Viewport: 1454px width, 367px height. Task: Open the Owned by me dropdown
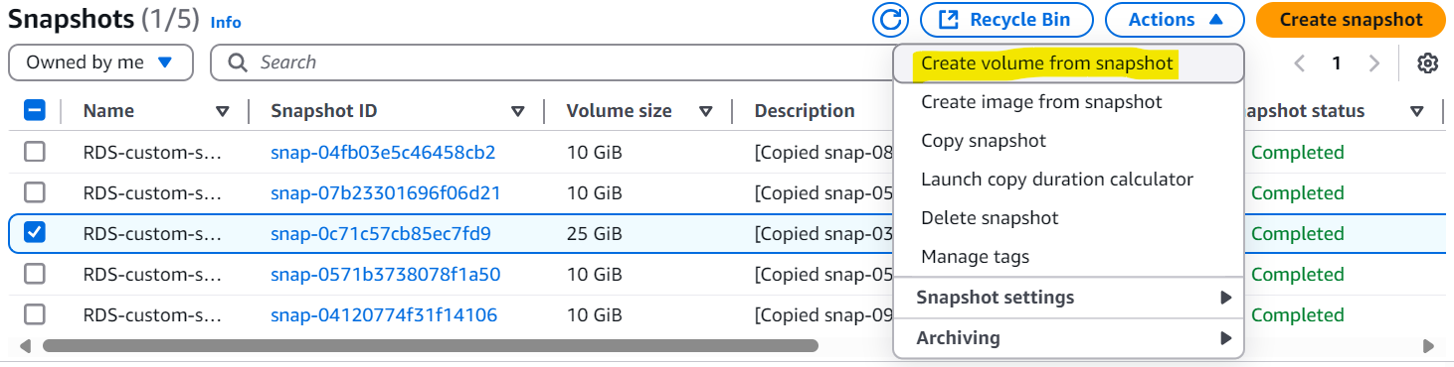coord(100,62)
